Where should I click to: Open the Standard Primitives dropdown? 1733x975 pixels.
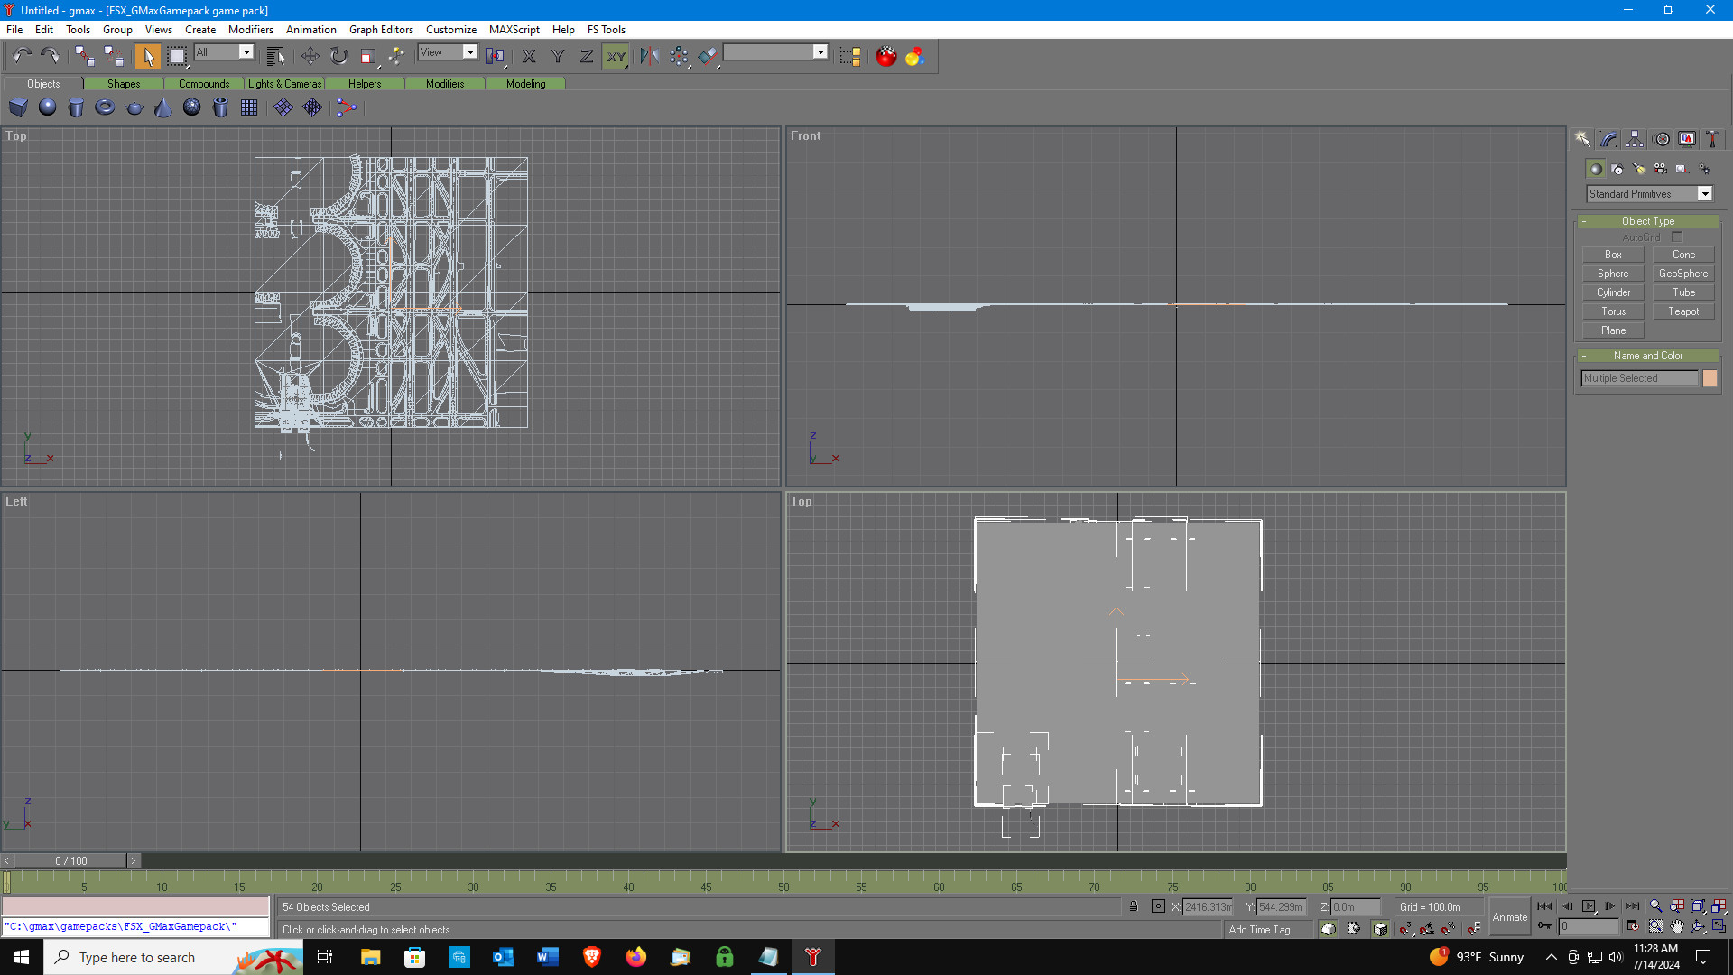coord(1649,194)
